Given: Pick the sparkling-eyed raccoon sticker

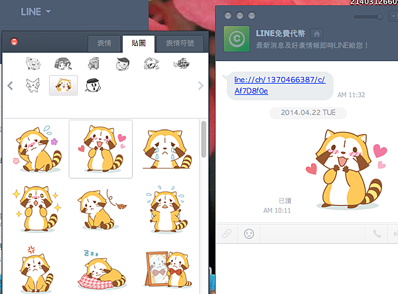Looking at the screenshot, I should coord(36,208).
